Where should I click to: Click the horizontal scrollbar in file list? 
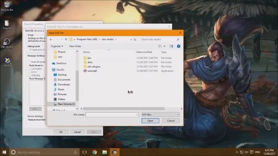tap(124, 109)
